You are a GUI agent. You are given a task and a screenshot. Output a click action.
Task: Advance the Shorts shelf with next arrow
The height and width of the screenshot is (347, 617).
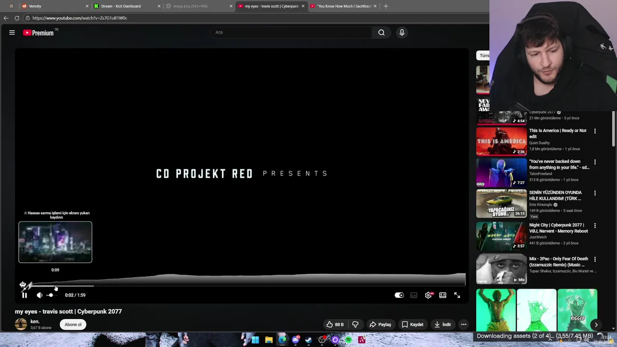596,325
